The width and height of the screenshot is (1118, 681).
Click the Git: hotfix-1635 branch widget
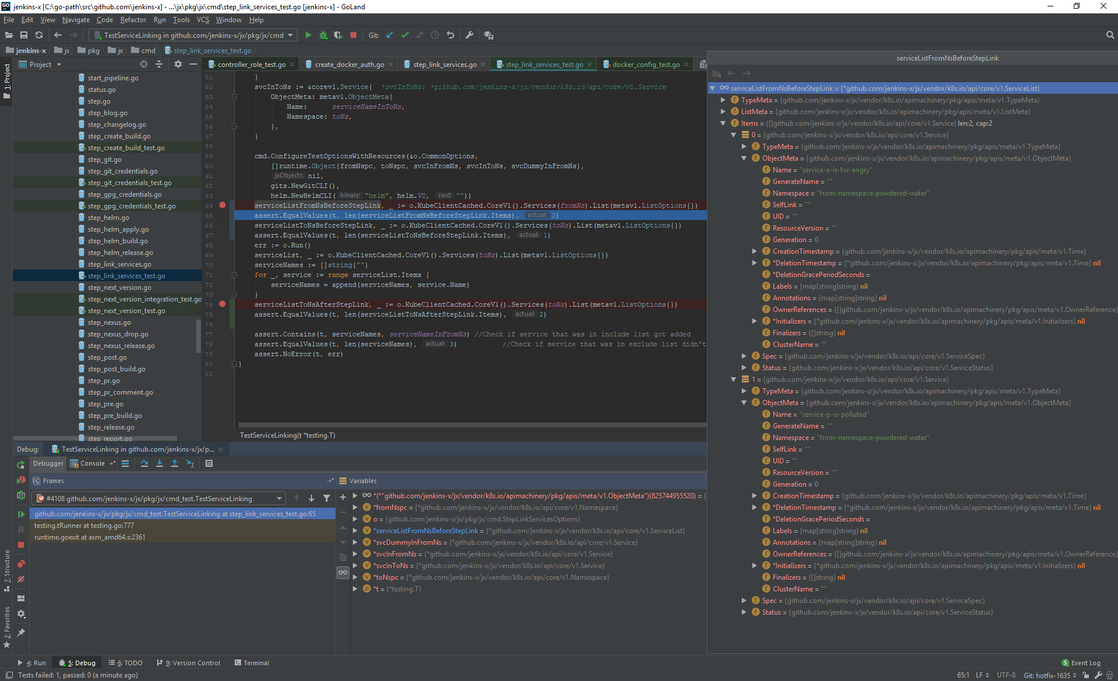pos(1050,676)
